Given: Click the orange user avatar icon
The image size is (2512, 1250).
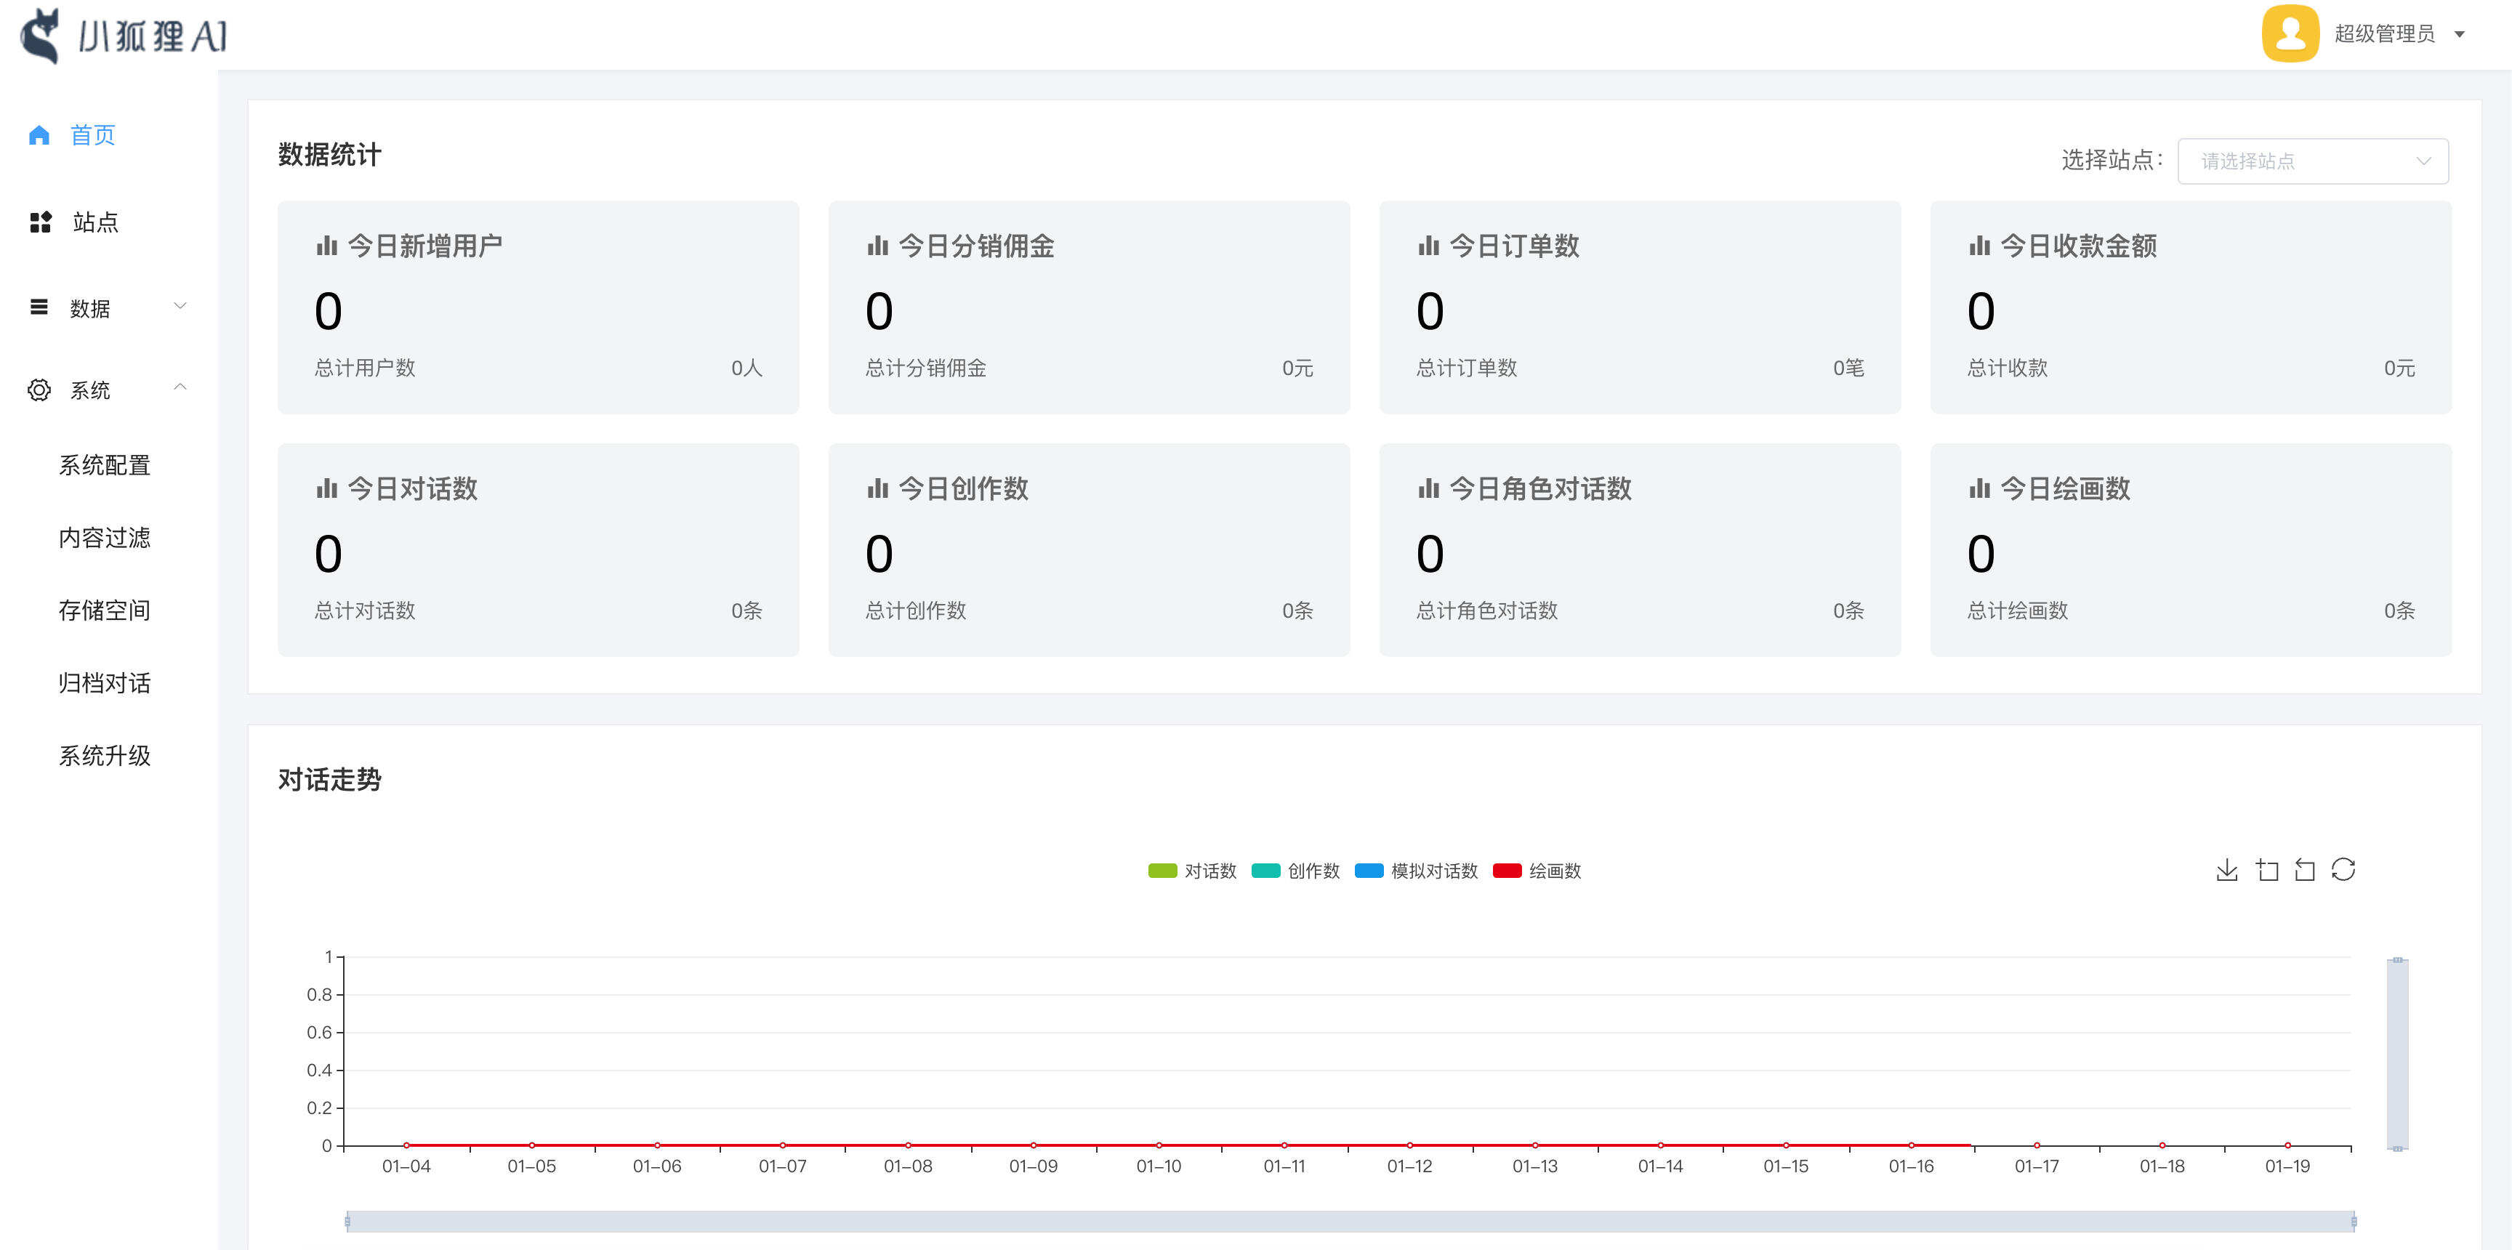Looking at the screenshot, I should [x=2290, y=34].
